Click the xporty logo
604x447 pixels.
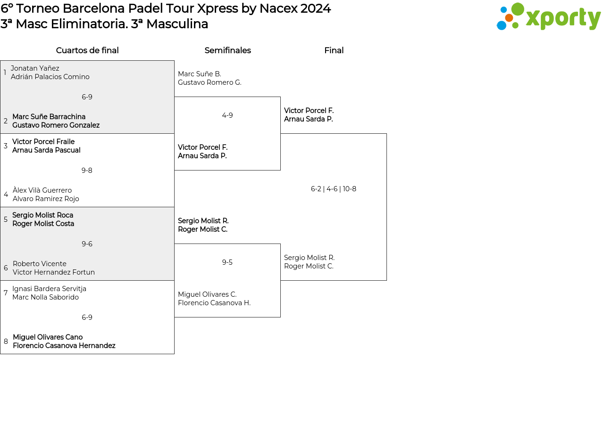(x=548, y=17)
